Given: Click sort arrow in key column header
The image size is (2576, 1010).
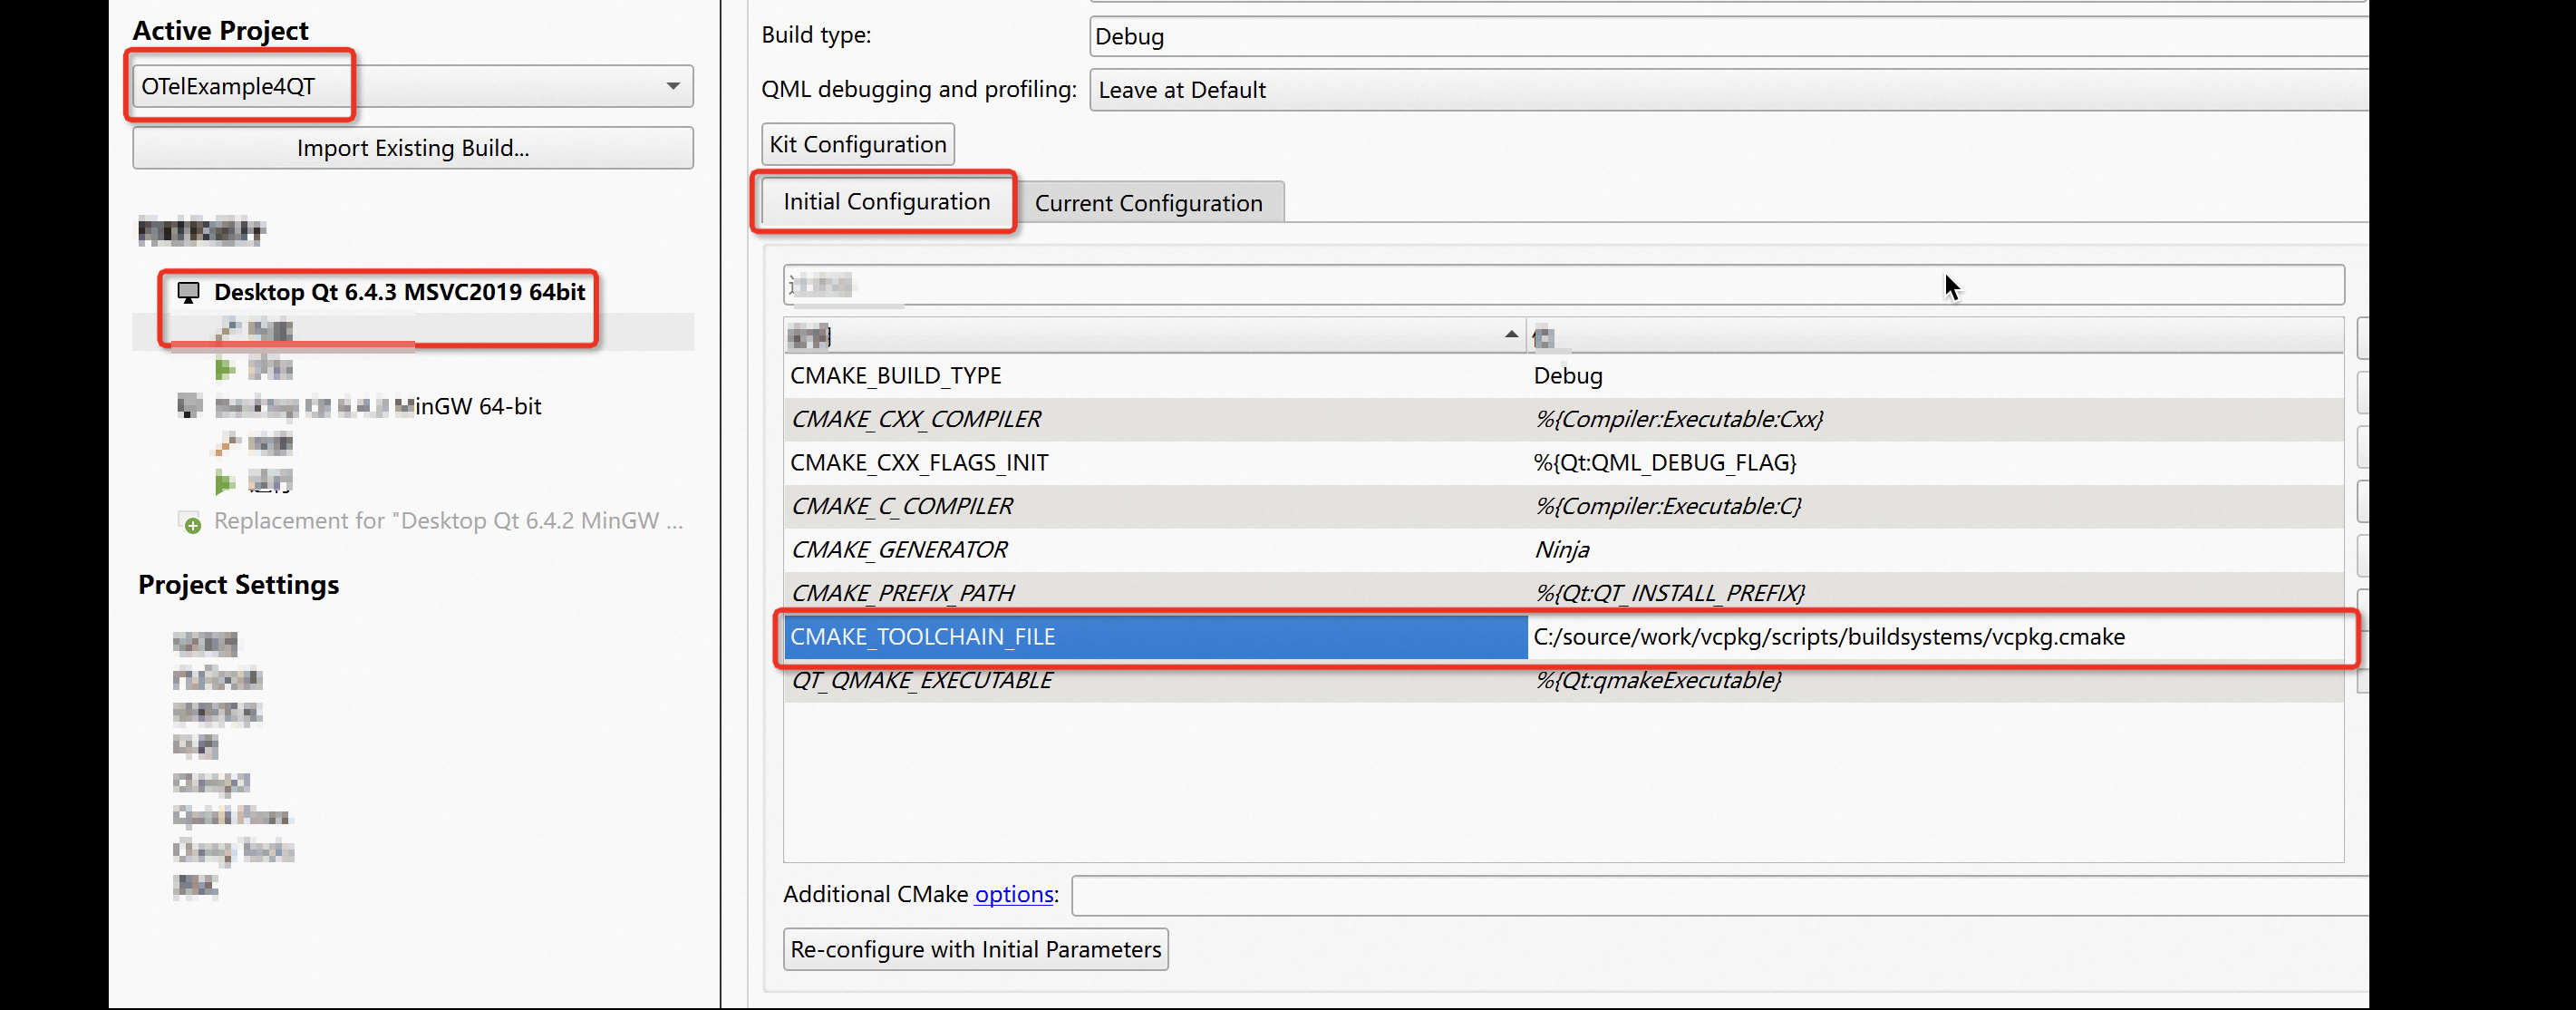Looking at the screenshot, I should (x=1510, y=335).
